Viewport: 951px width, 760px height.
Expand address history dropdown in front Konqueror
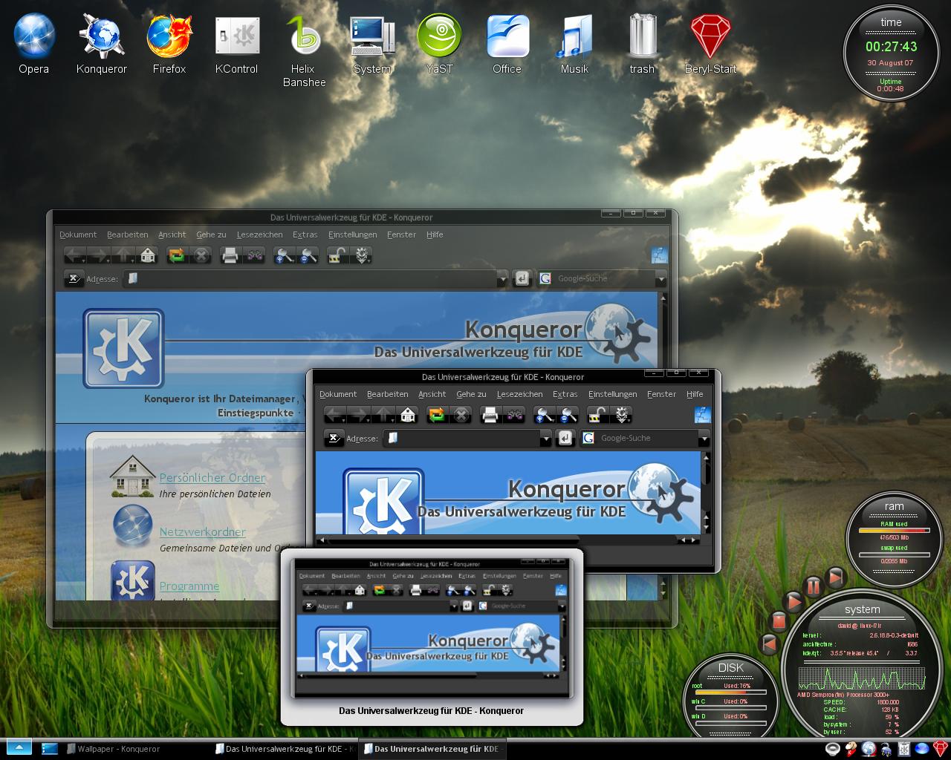tap(545, 439)
